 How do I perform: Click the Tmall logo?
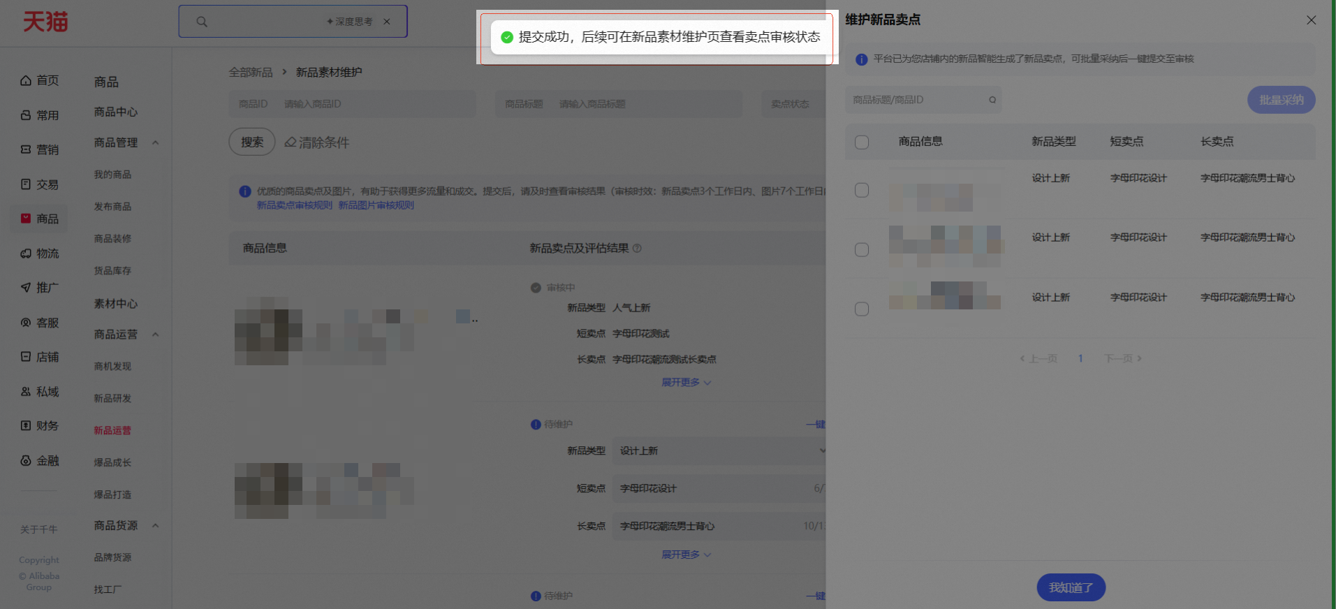coord(45,22)
